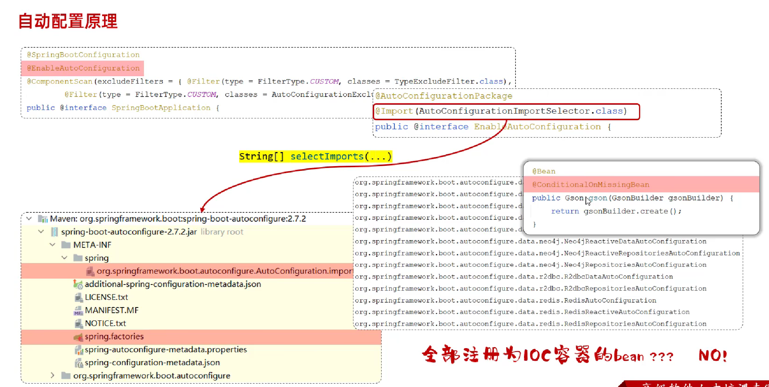769x387 pixels.
Task: Open the spring.factories file
Action: tap(114, 336)
